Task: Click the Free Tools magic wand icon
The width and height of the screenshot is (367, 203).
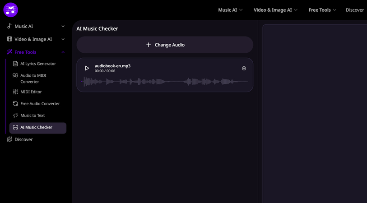Action: point(9,52)
